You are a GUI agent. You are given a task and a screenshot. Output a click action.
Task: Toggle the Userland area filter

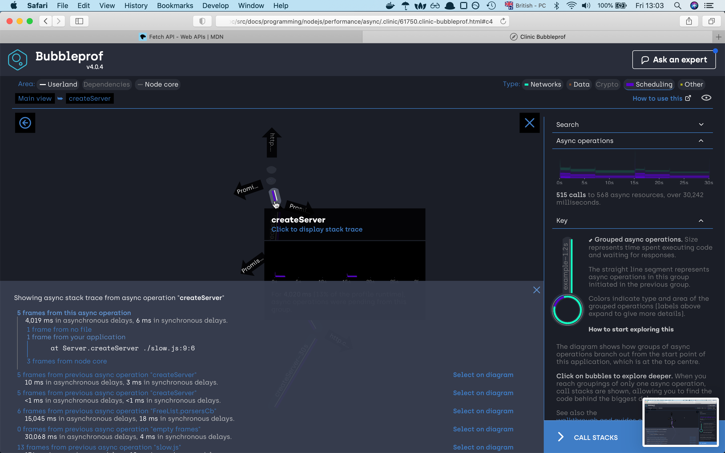point(58,85)
